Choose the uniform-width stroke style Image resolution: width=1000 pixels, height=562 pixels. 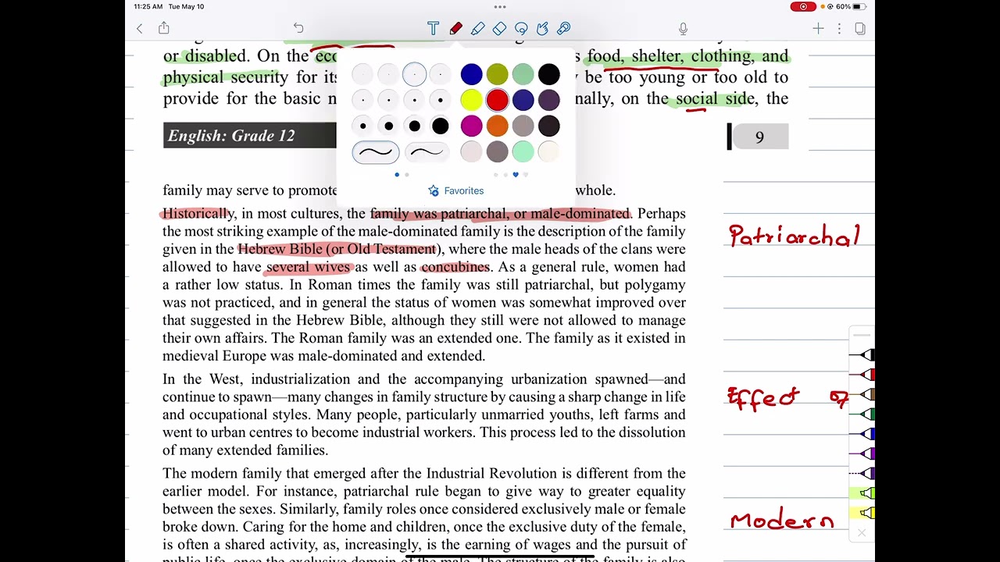tap(376, 152)
